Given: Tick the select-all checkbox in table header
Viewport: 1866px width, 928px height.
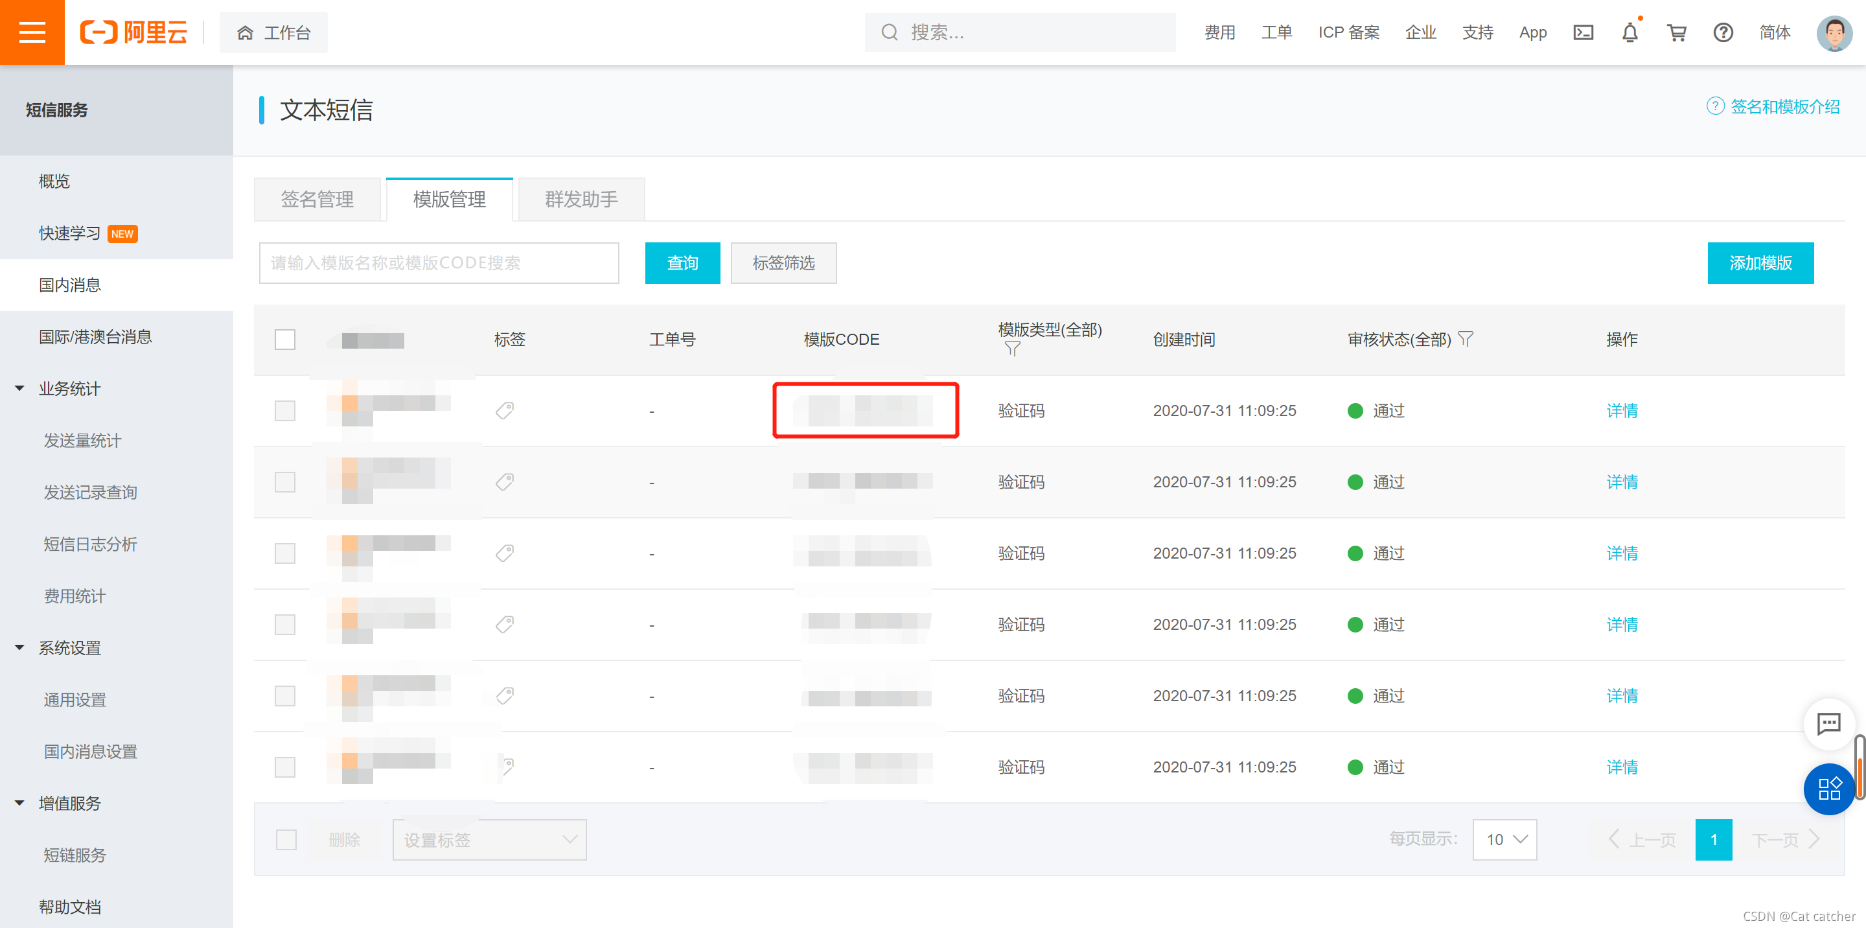Looking at the screenshot, I should coord(284,340).
